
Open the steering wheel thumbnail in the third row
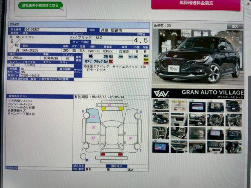click(x=161, y=133)
